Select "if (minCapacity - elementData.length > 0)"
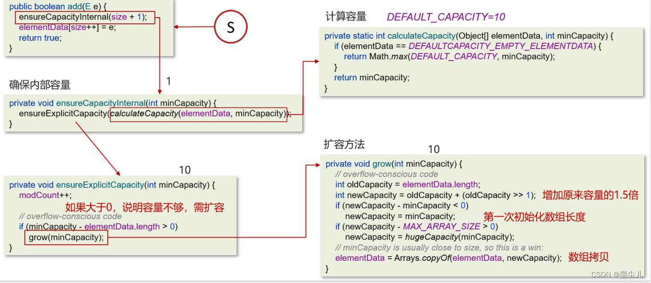 98,227
